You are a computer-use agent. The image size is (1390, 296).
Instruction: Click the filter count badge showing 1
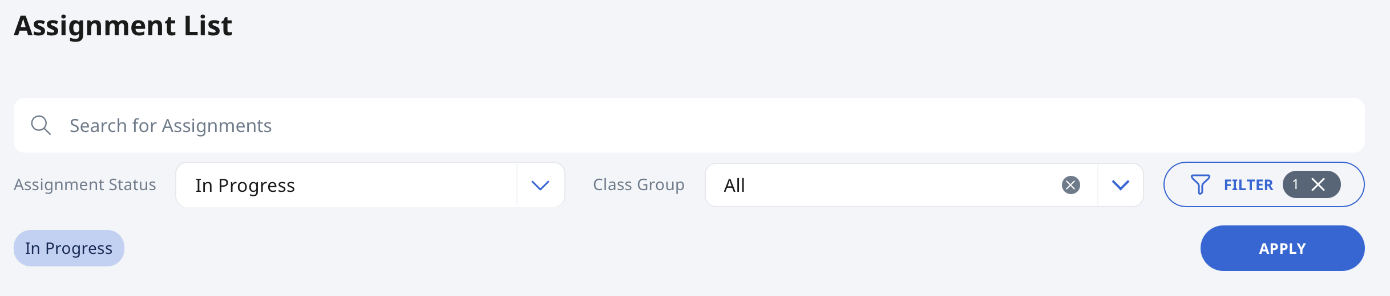coord(1295,184)
